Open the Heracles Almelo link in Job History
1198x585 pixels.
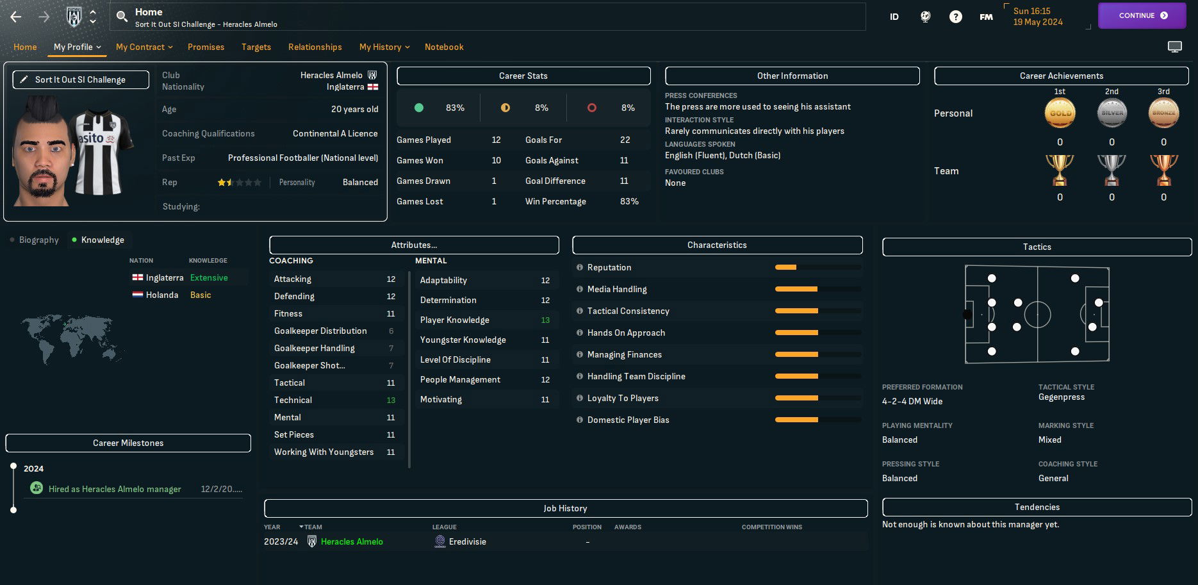[352, 541]
